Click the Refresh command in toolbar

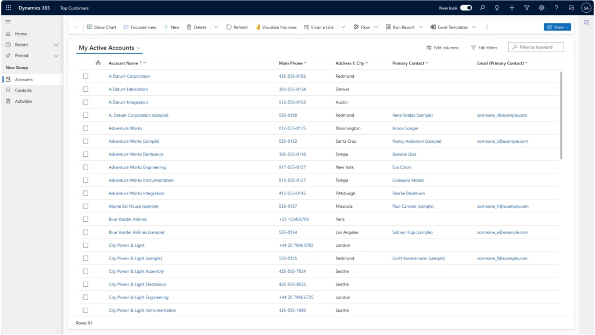click(237, 27)
